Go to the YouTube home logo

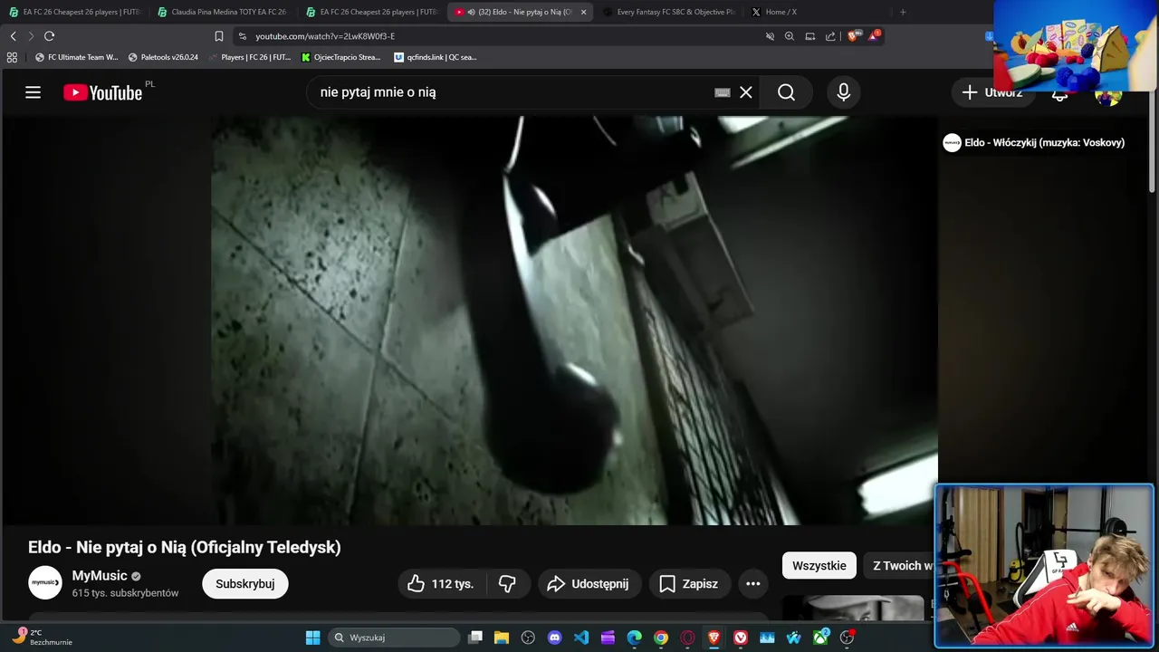pyautogui.click(x=103, y=92)
